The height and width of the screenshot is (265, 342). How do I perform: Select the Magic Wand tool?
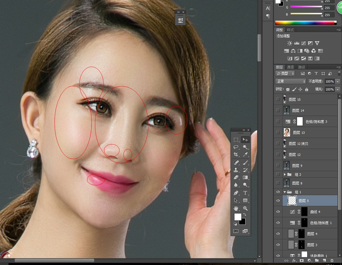pos(245,147)
